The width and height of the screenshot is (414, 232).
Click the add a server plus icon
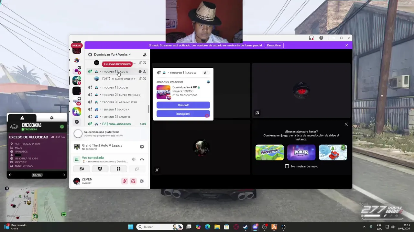pyautogui.click(x=77, y=122)
